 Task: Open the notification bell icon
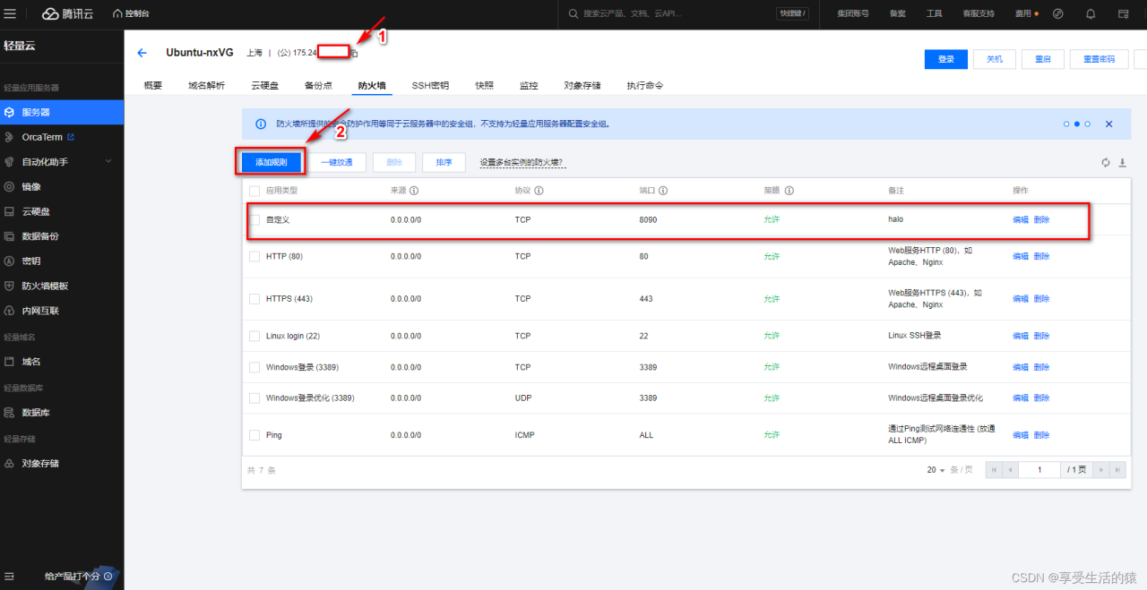click(x=1091, y=14)
